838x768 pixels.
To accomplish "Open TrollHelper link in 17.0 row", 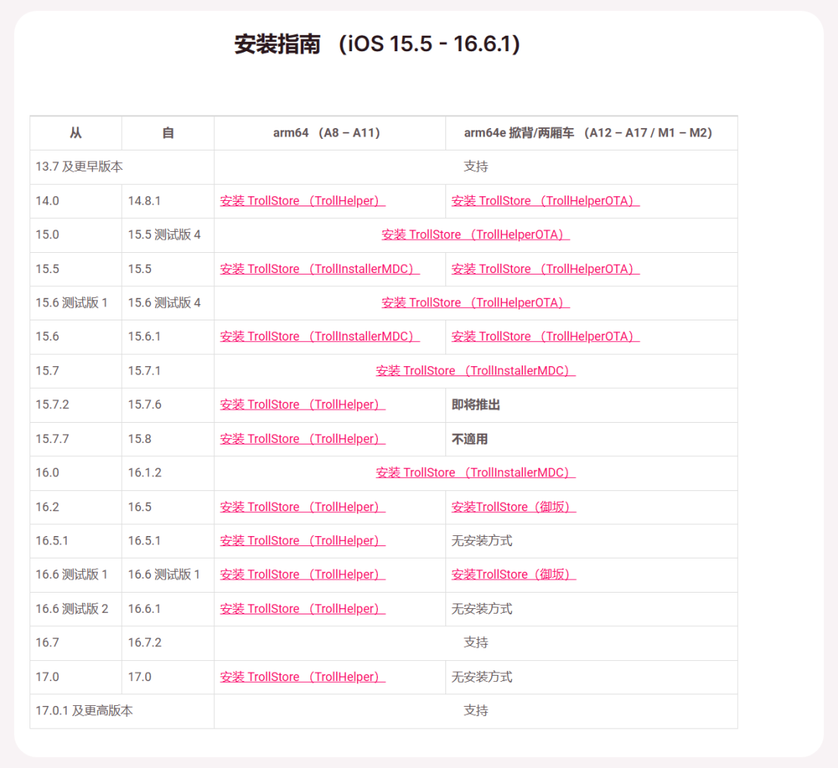I will tap(303, 676).
